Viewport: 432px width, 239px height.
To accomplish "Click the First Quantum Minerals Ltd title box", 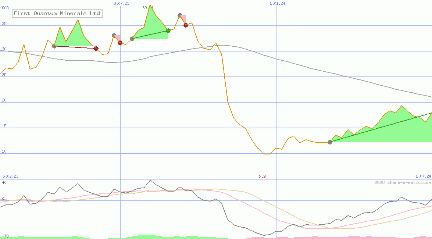I will point(57,14).
